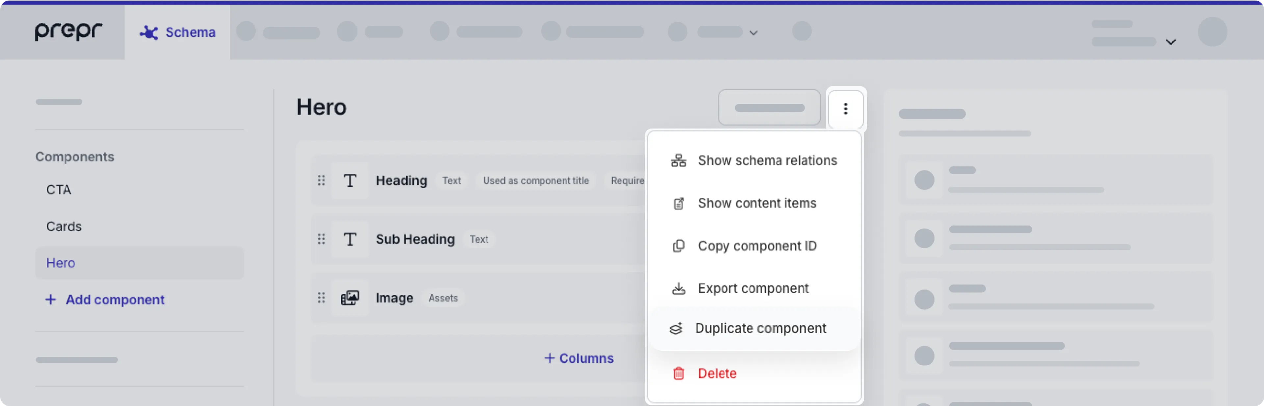Click the Show schema relations icon

coord(678,161)
